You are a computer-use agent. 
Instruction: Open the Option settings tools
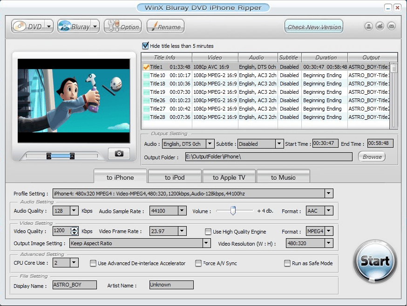[x=122, y=27]
